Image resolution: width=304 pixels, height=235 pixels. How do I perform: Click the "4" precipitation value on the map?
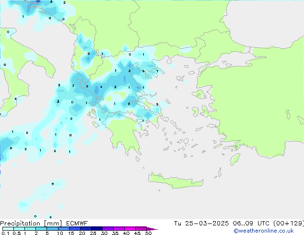(101, 87)
